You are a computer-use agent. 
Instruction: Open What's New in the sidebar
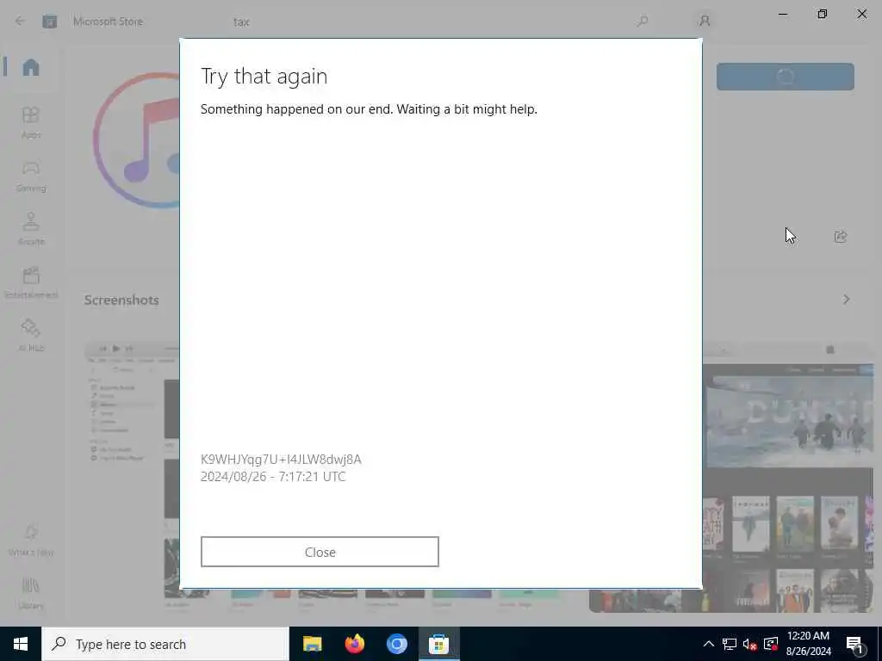(x=31, y=541)
